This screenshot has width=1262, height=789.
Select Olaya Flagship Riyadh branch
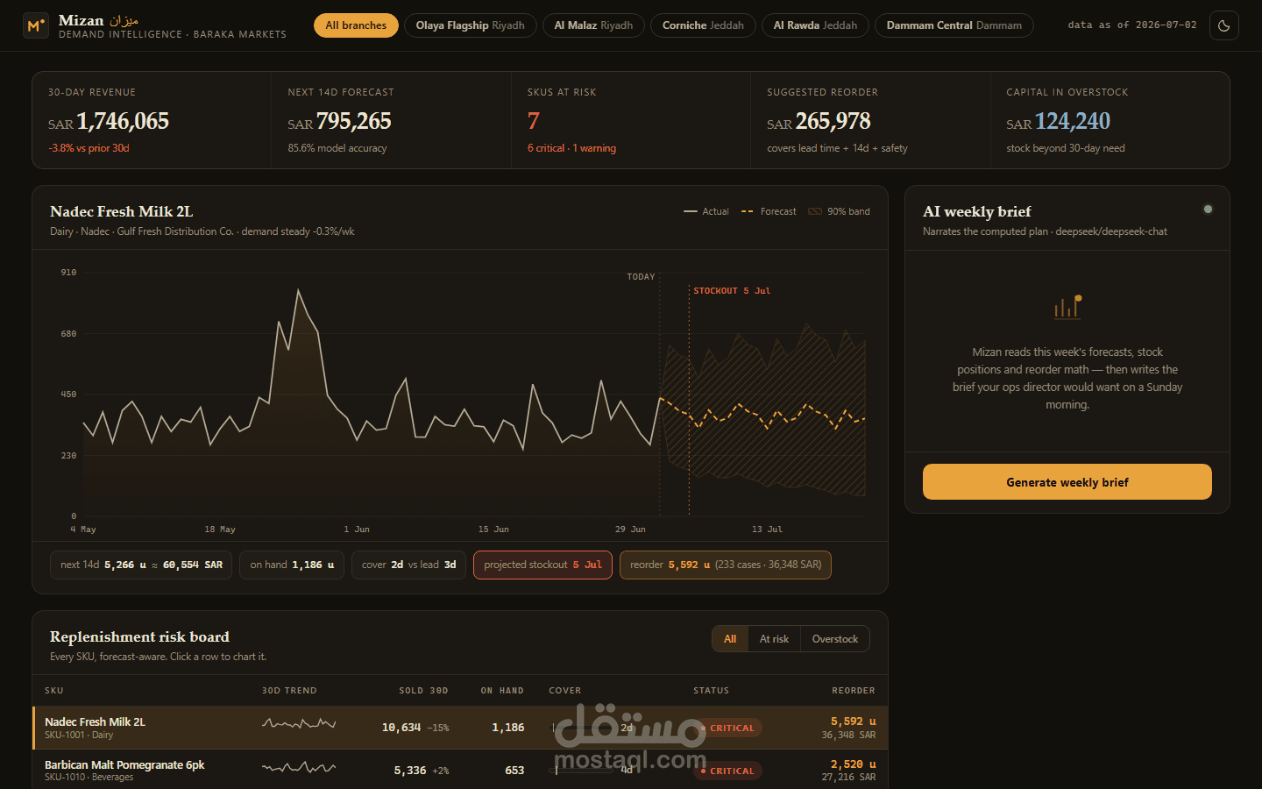(x=471, y=25)
